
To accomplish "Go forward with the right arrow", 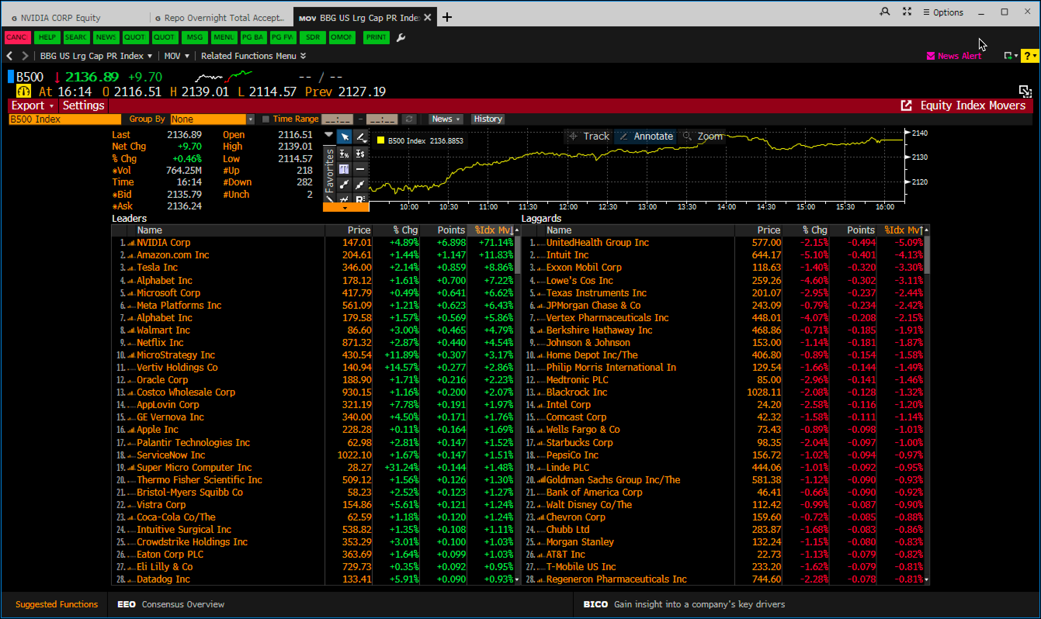I will pos(25,55).
